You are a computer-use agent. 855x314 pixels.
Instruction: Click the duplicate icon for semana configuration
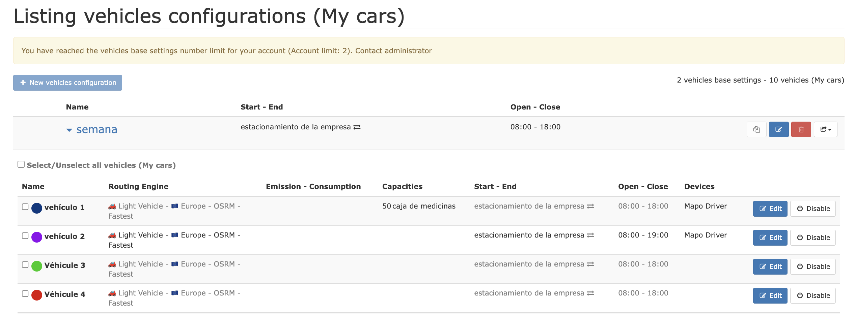click(x=756, y=129)
